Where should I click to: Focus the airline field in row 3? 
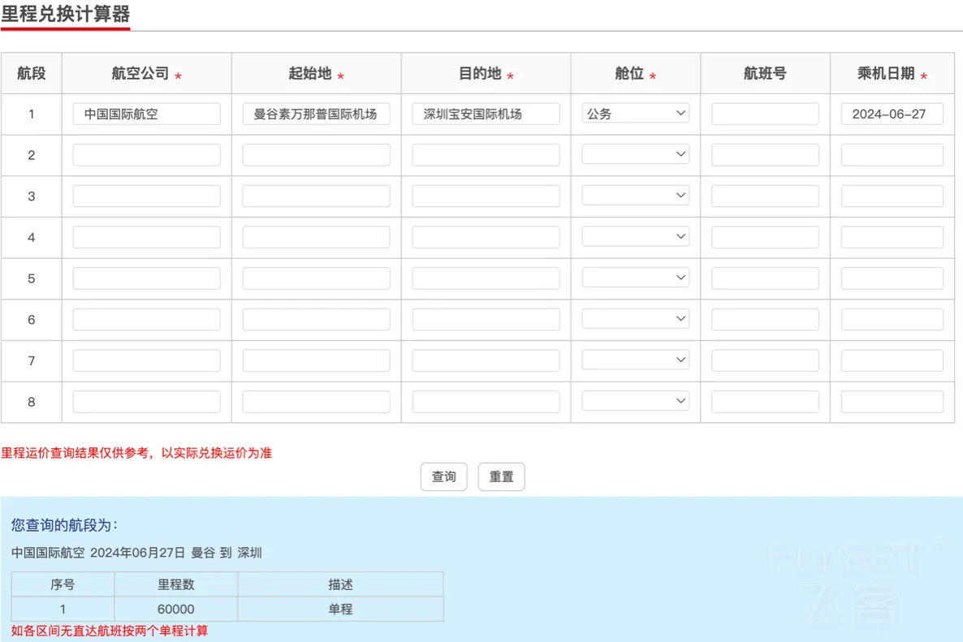point(146,196)
